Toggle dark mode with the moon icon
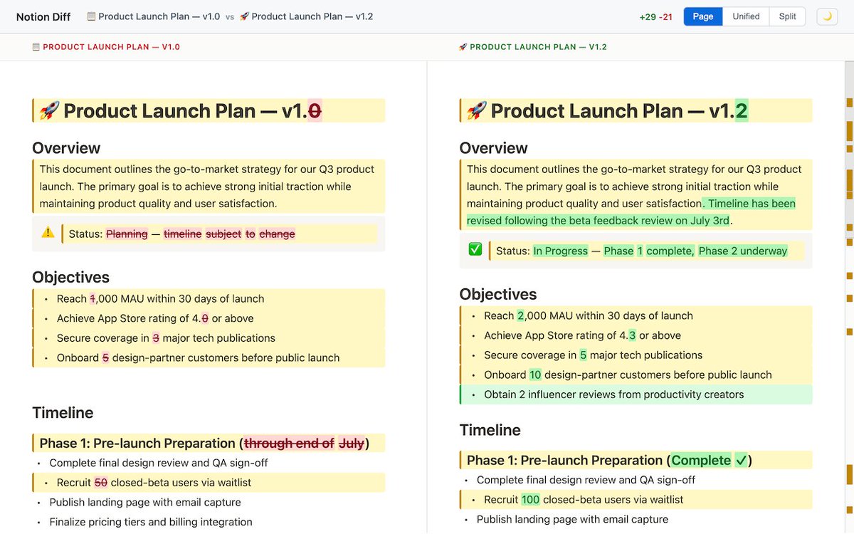854x534 pixels. 827,16
